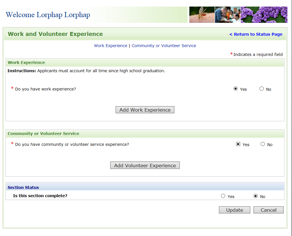
Task: Click the purple bacteria header image
Action: [264, 15]
